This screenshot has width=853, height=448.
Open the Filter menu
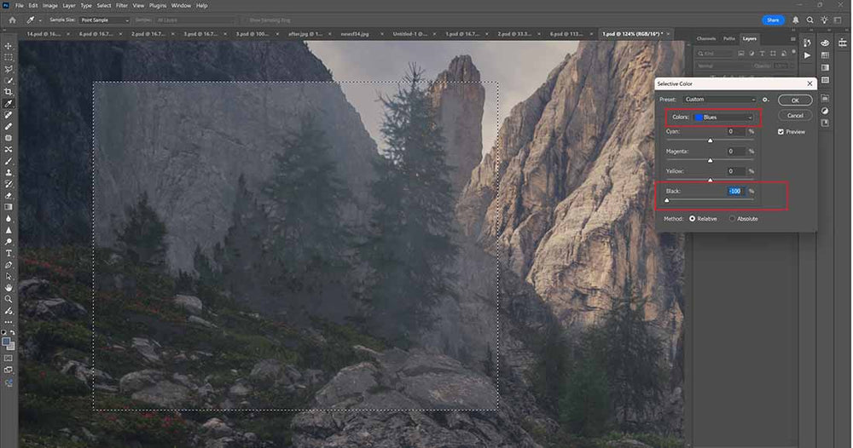pos(122,5)
